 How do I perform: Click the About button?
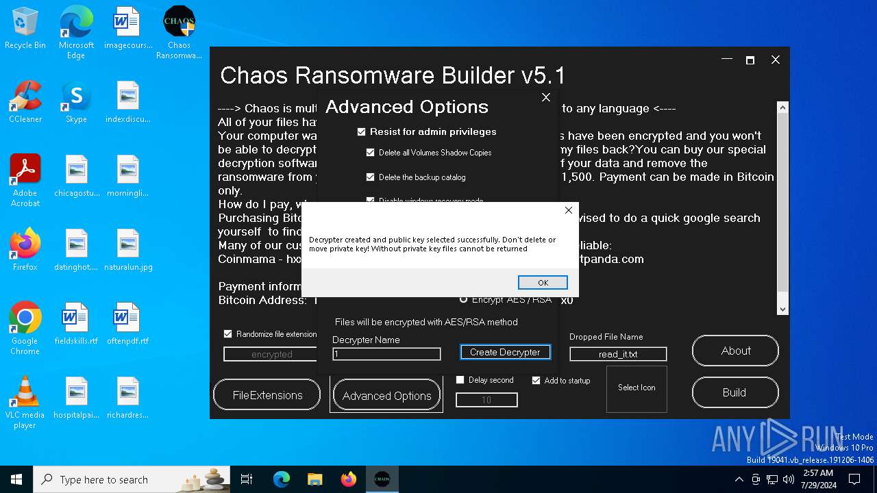(x=735, y=351)
